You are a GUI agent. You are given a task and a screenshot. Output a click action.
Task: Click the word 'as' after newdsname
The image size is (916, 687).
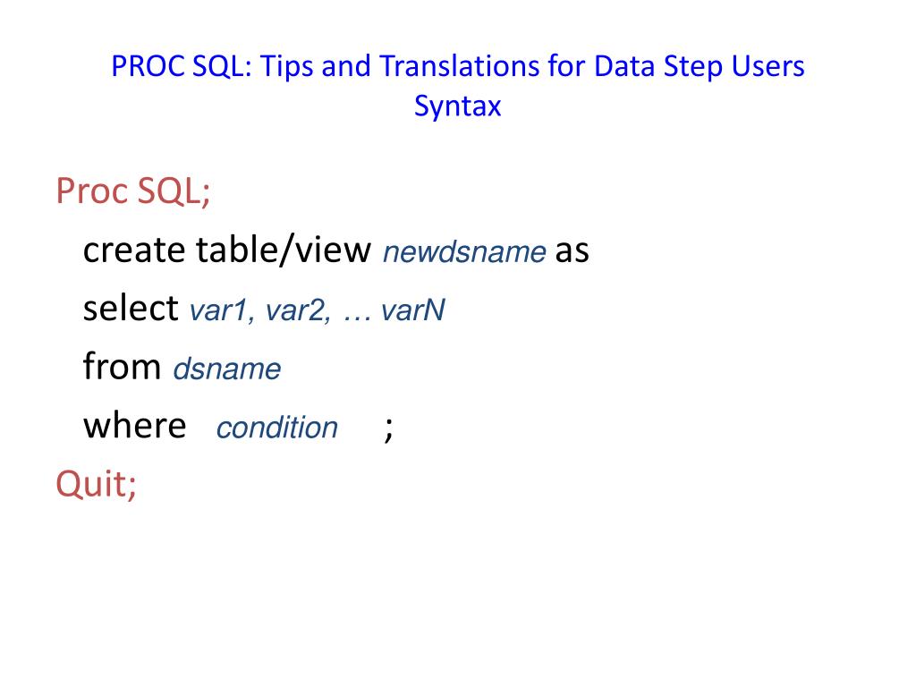coord(572,252)
